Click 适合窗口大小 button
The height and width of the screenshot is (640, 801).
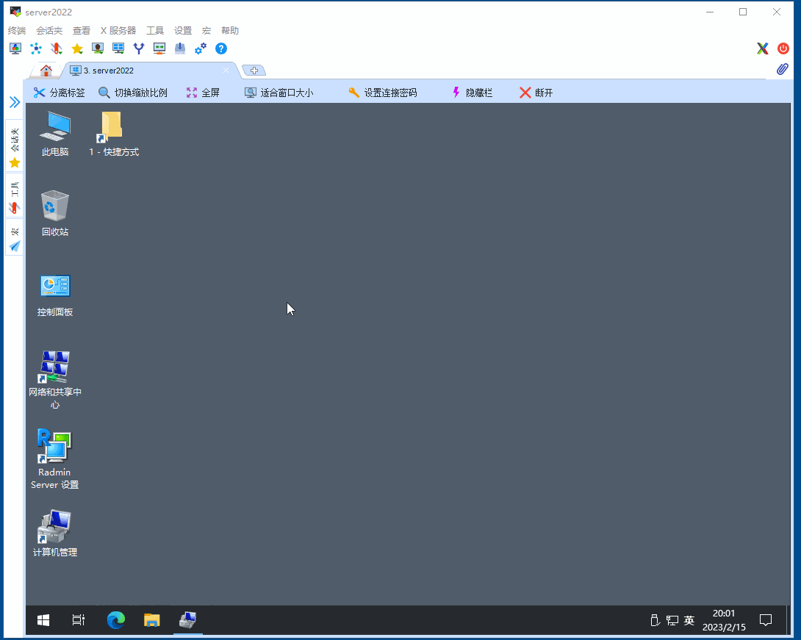[x=279, y=93]
